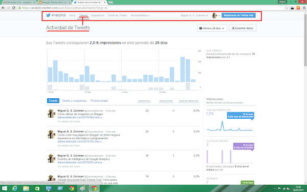Select Tweets in the Analytics navbar
The height and width of the screenshot is (192, 307).
(83, 15)
